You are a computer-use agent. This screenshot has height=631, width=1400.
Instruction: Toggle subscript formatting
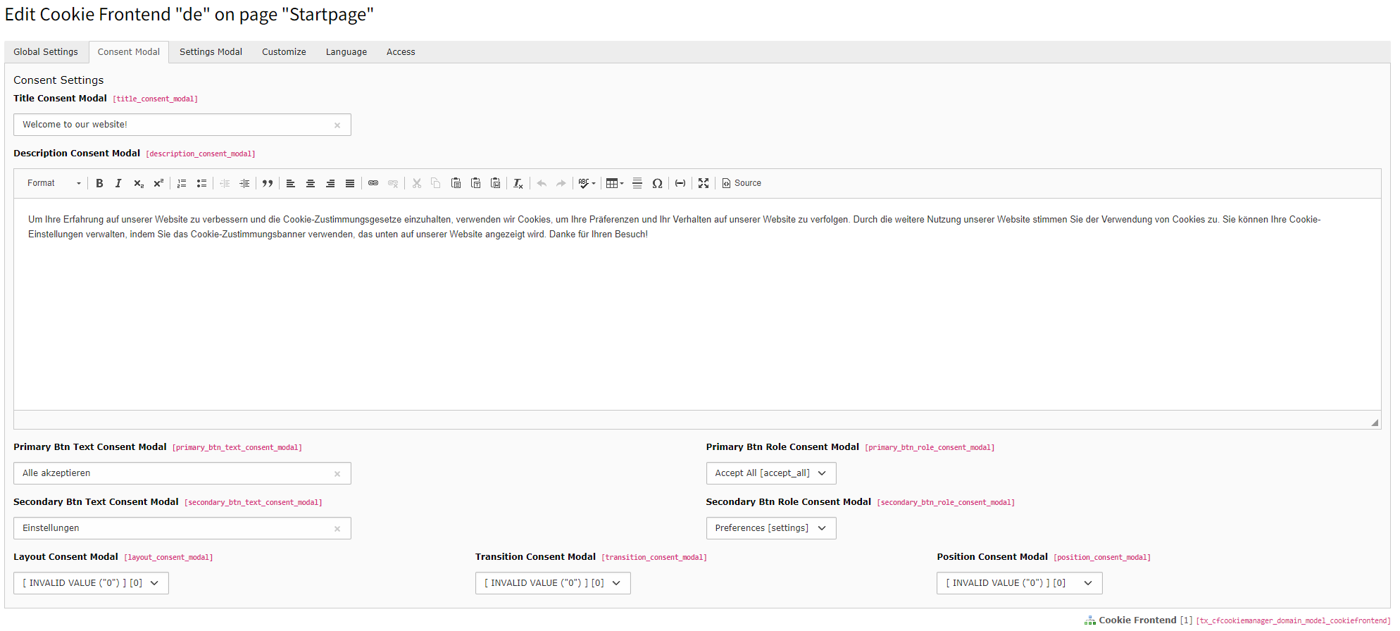139,183
